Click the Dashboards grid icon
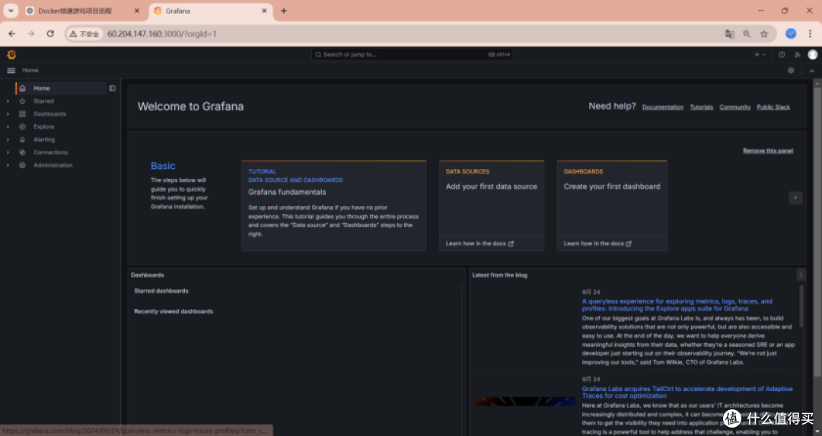The height and width of the screenshot is (436, 822). click(23, 113)
